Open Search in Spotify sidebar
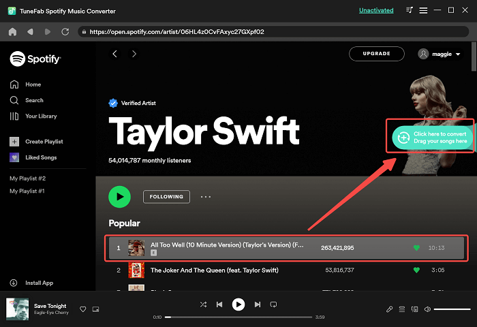Image resolution: width=477 pixels, height=327 pixels. coord(34,100)
